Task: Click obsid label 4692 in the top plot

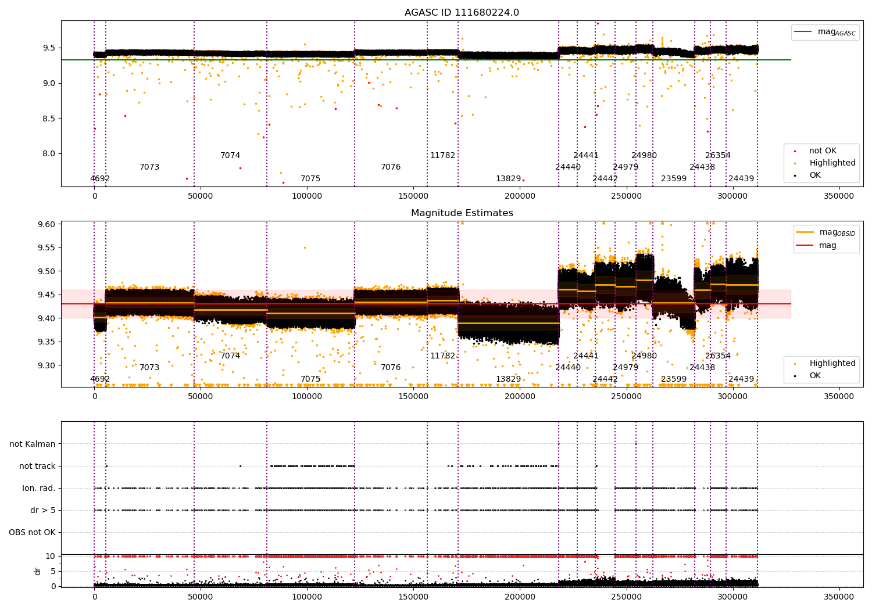Action: 100,179
